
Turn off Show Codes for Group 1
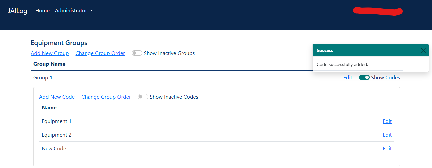coord(364,78)
